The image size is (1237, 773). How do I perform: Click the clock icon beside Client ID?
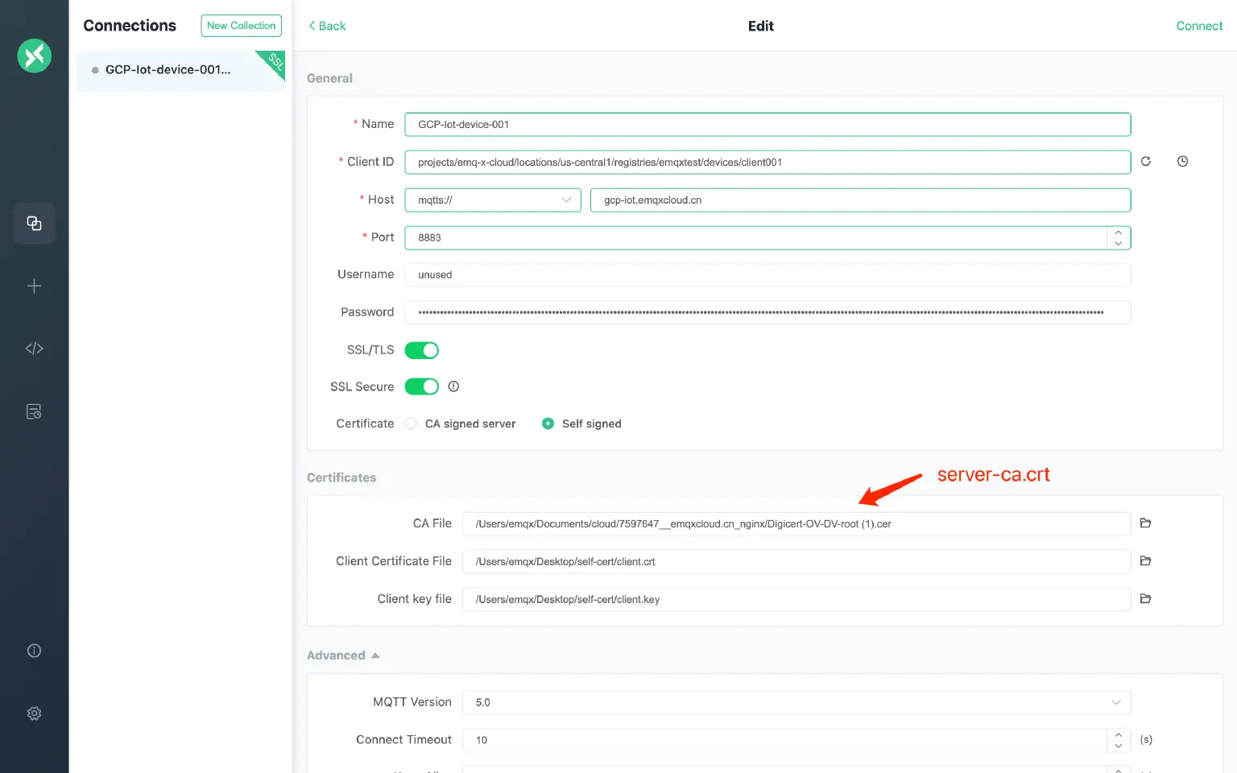[1182, 162]
